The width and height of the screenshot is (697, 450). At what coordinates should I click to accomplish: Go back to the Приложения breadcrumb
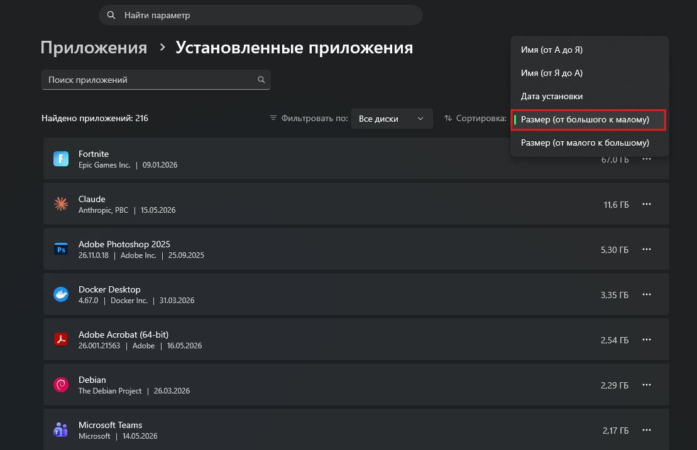click(94, 48)
